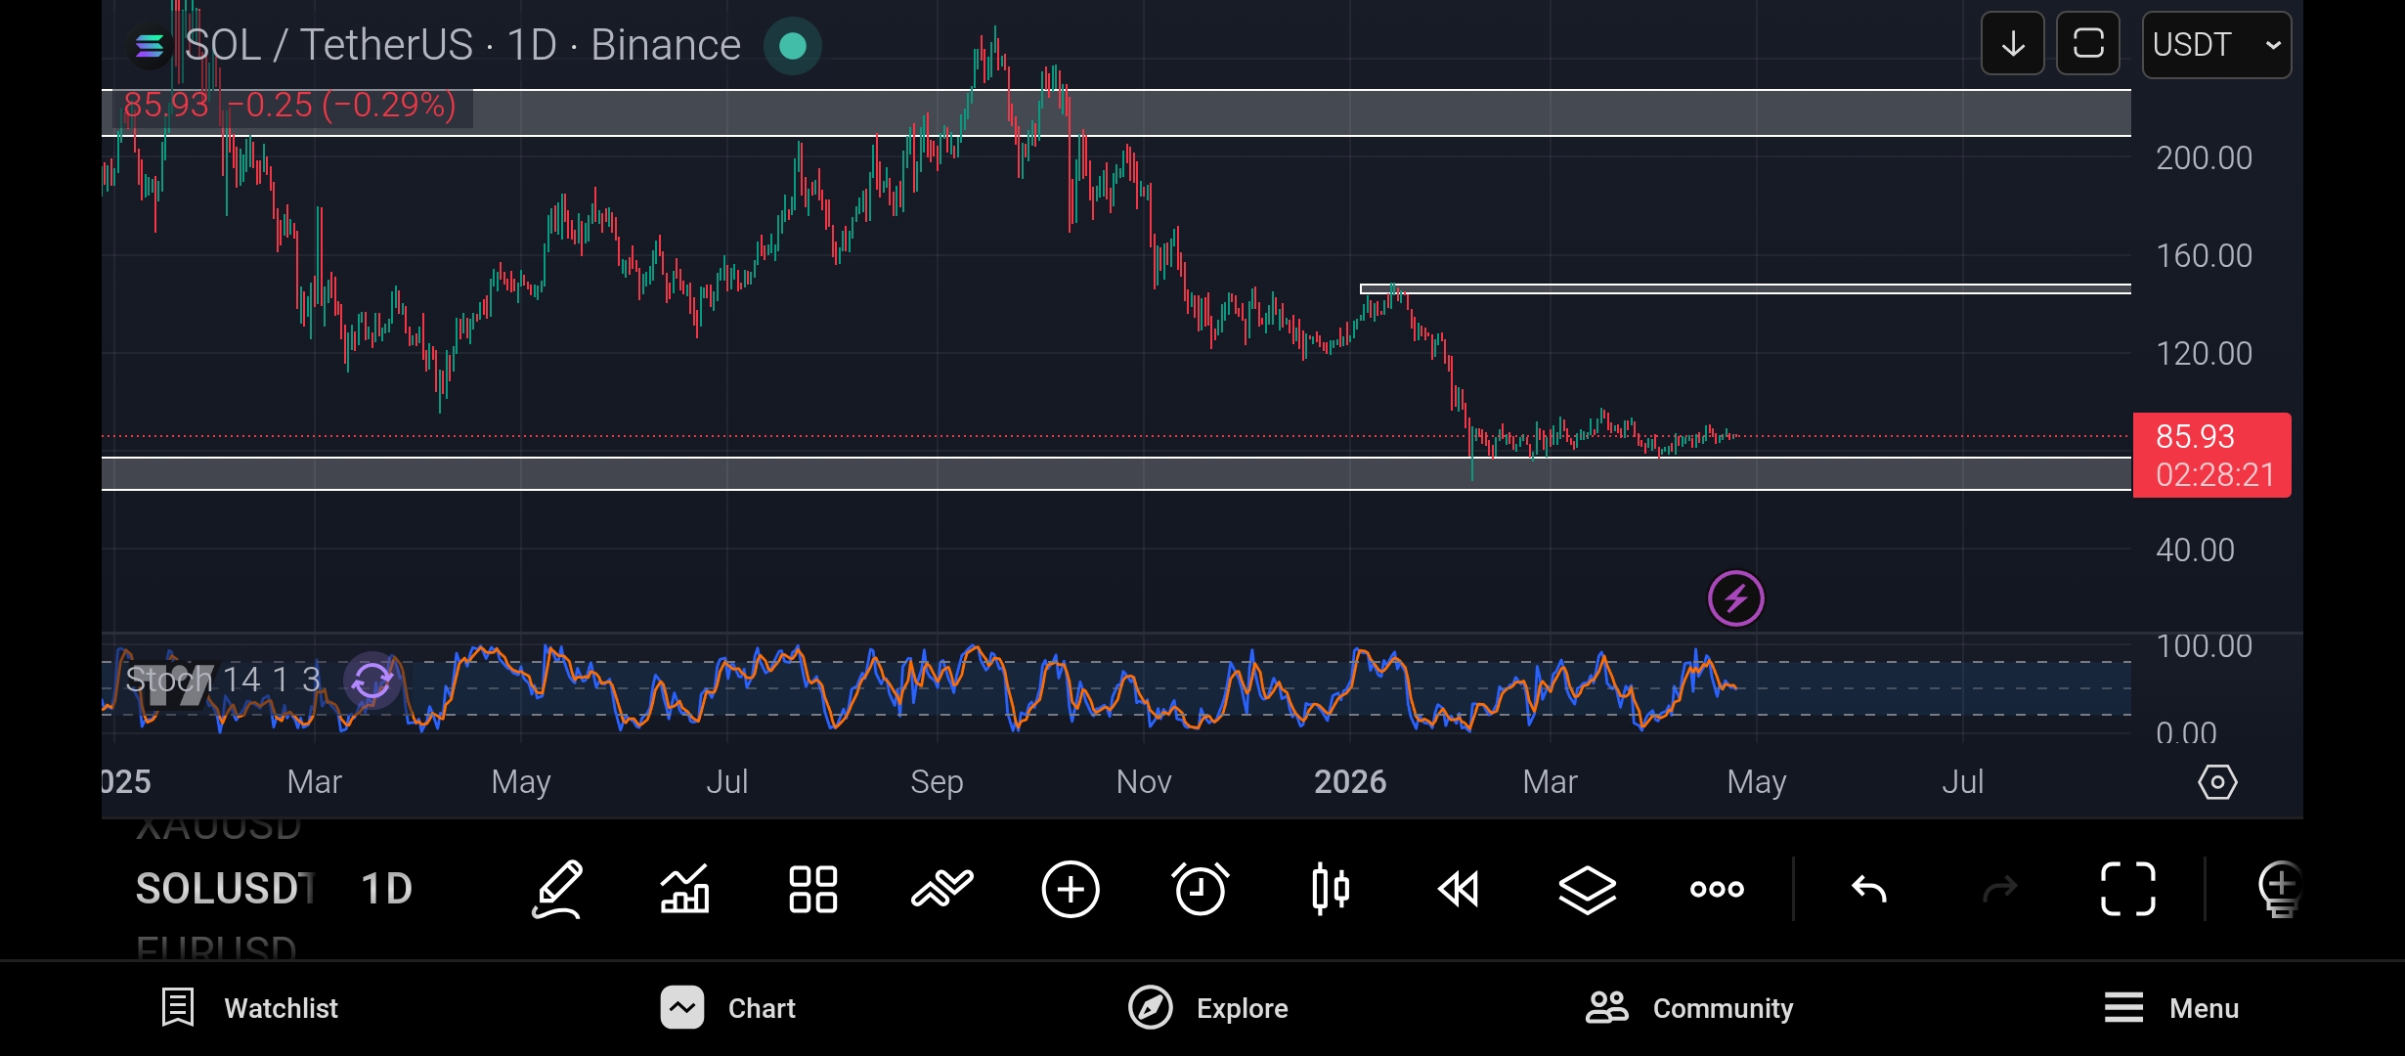Open the three-dots more options menu
The width and height of the screenshot is (2405, 1056).
coord(1717,889)
